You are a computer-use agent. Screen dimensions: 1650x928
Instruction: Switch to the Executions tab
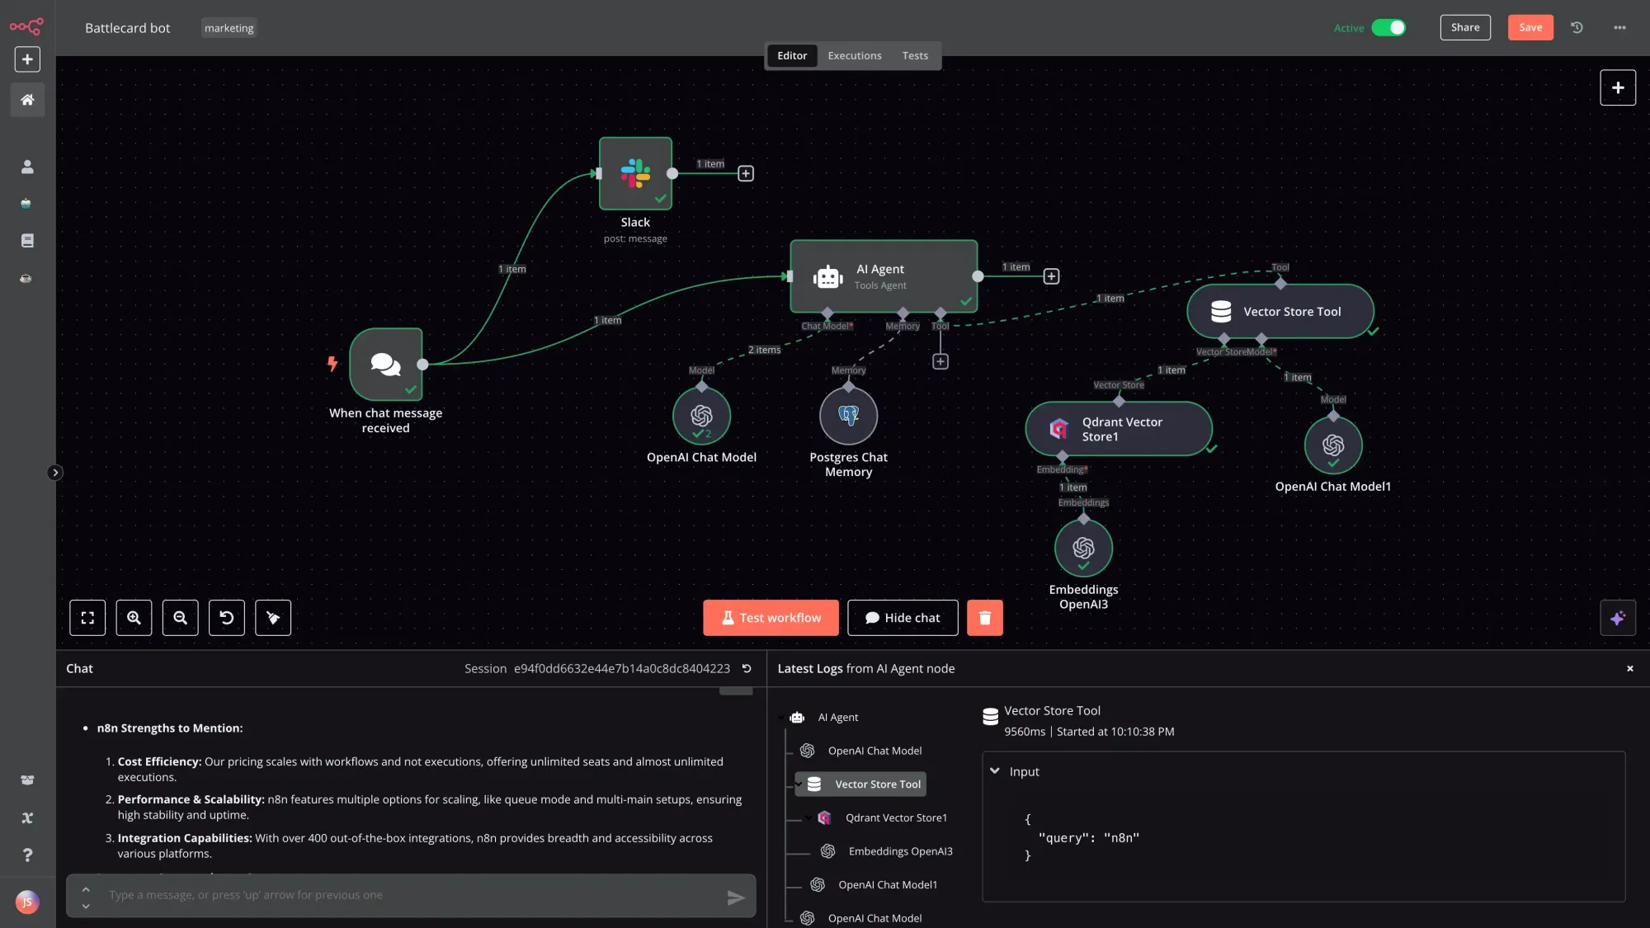click(854, 55)
